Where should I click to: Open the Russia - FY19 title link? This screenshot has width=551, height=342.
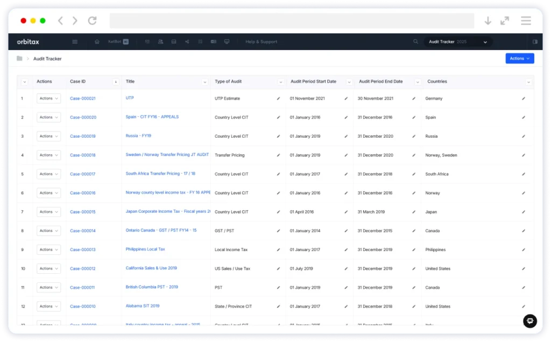click(138, 136)
